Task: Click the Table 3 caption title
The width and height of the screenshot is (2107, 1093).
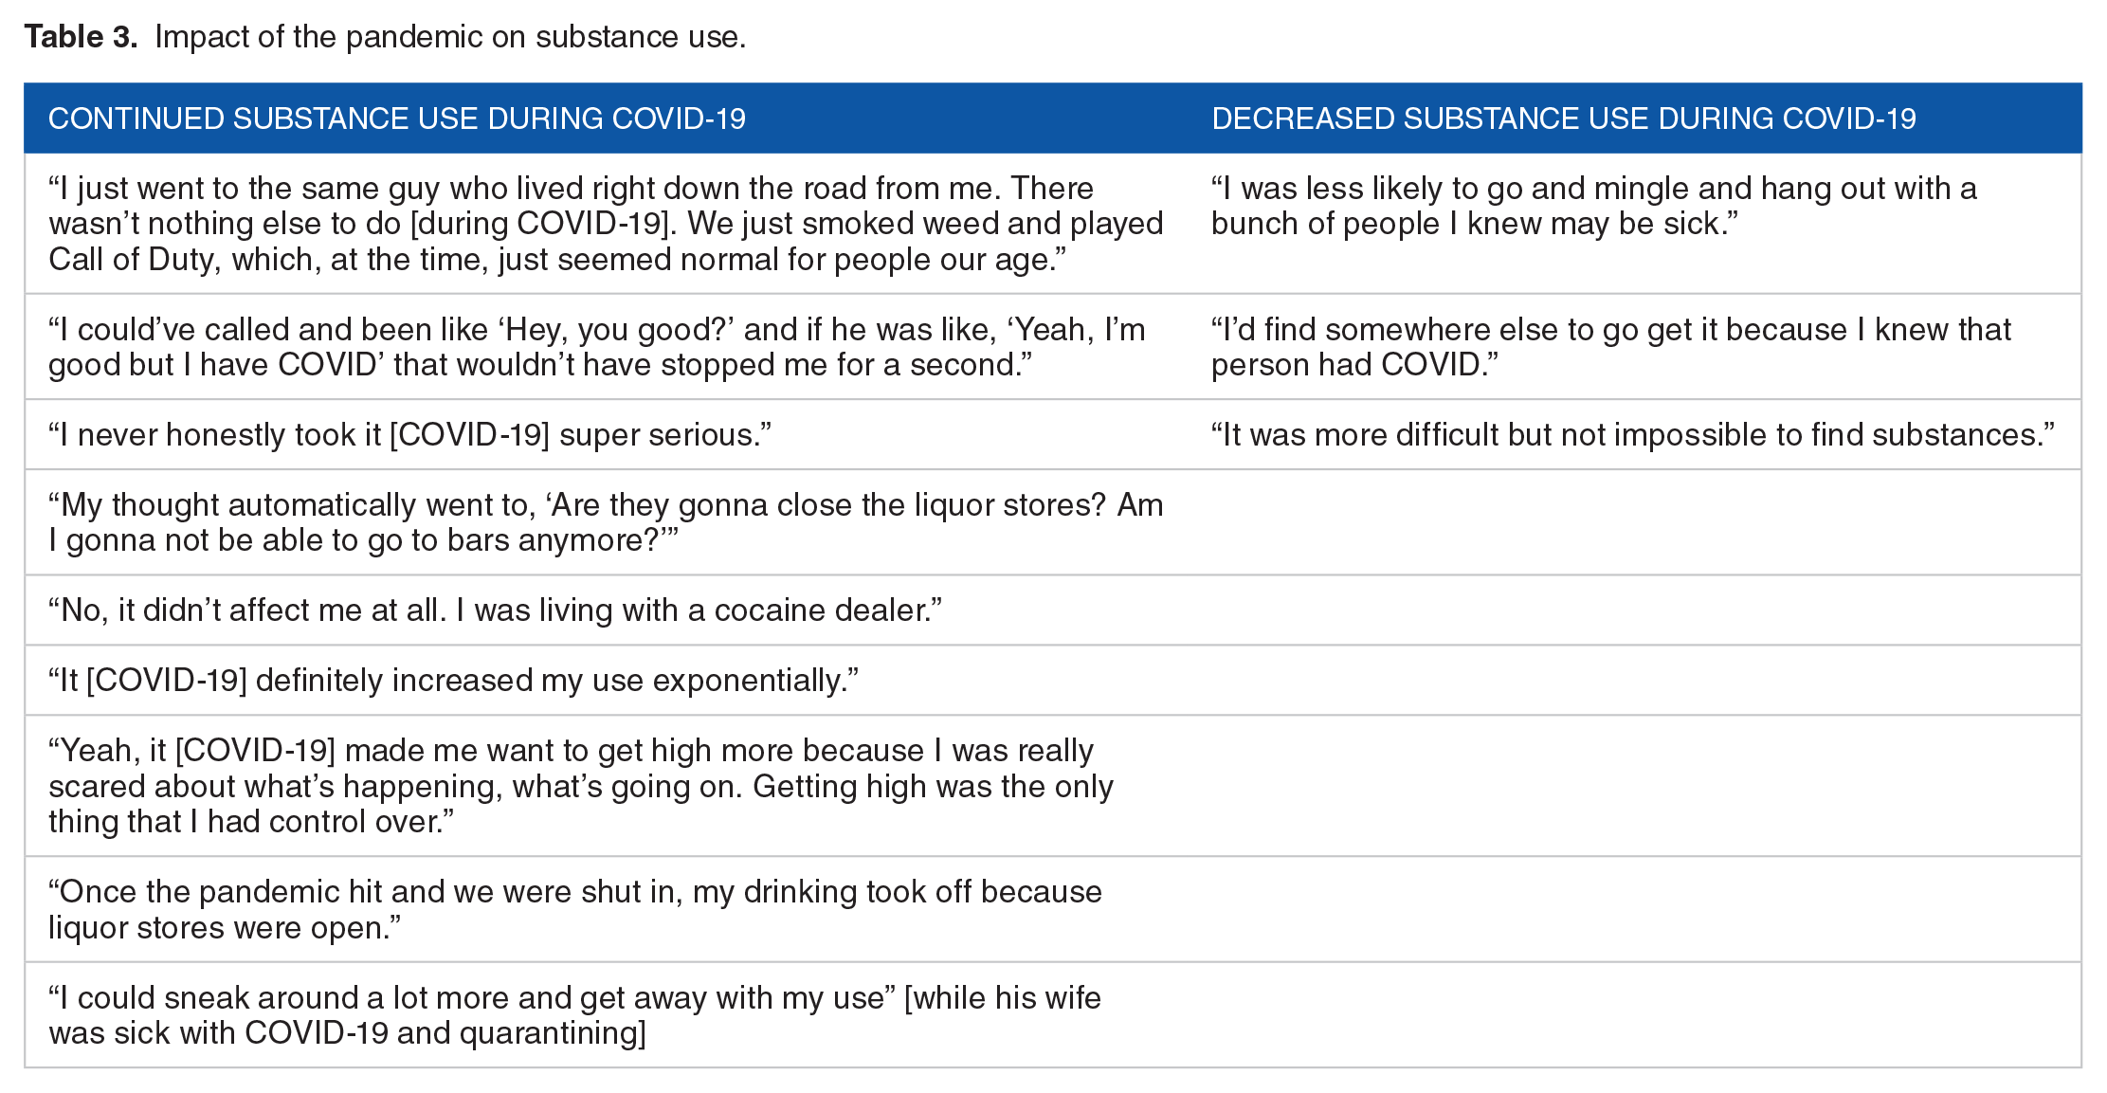Action: (385, 37)
